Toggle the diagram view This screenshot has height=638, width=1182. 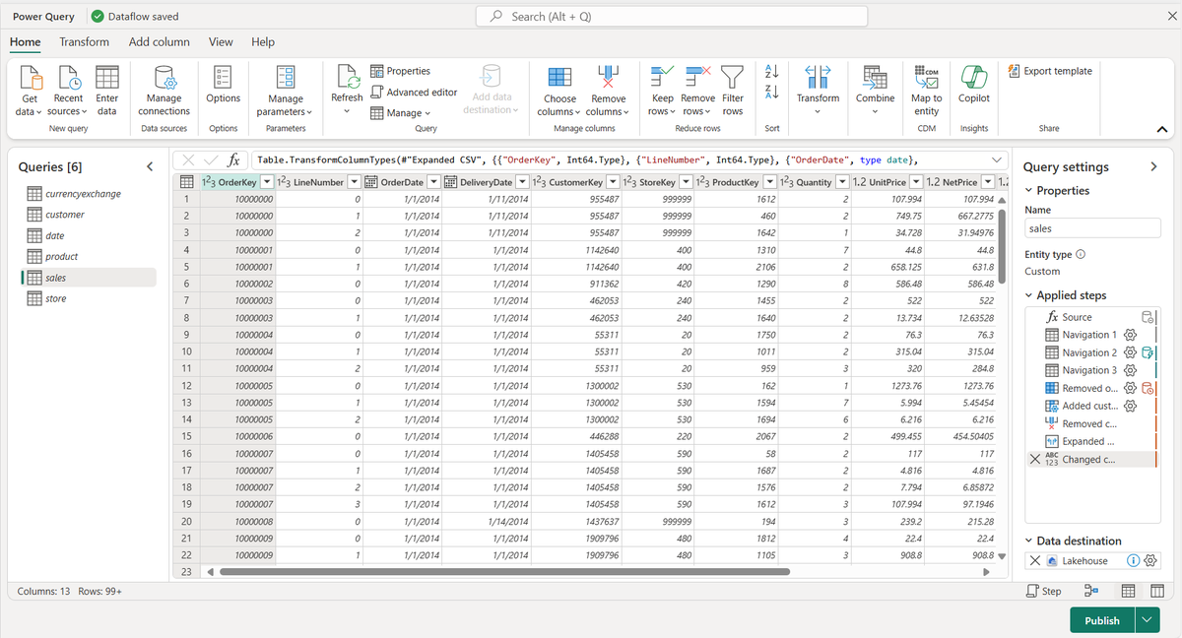[1090, 591]
